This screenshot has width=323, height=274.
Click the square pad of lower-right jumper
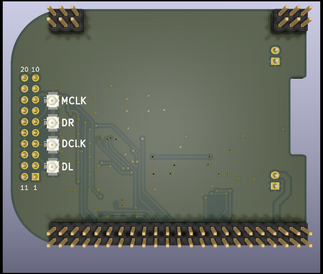275,186
